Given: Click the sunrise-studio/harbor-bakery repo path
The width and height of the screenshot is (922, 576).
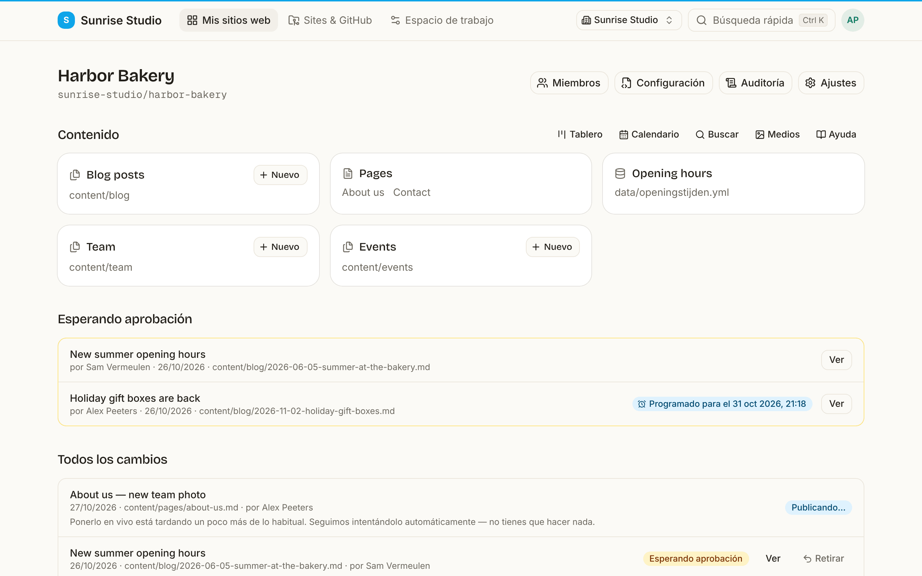Looking at the screenshot, I should coord(142,94).
